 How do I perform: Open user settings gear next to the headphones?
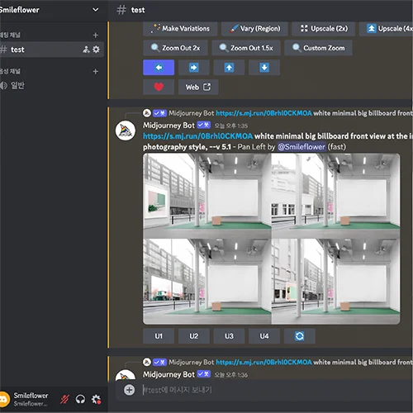[x=96, y=399]
